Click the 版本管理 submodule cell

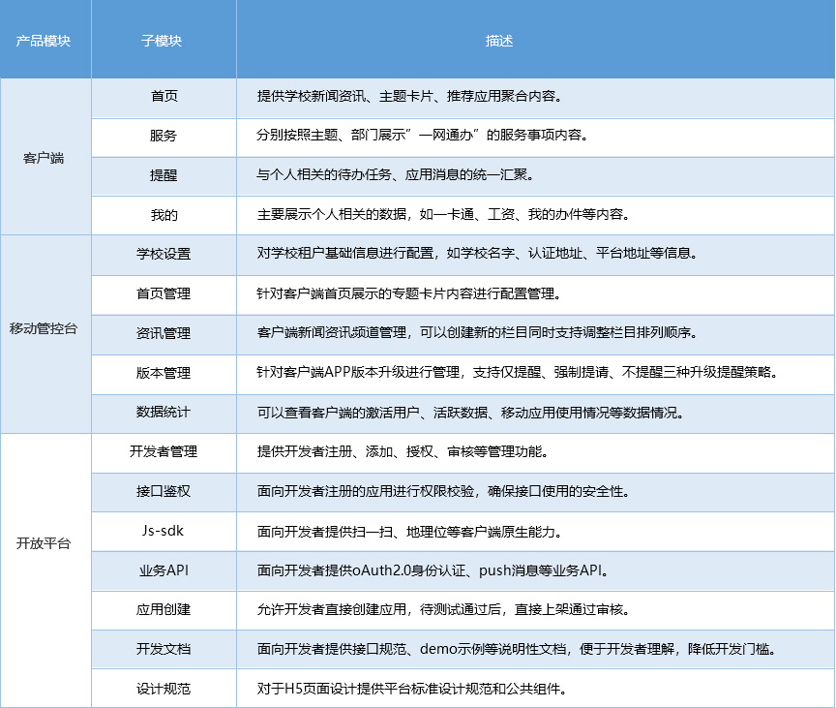(x=164, y=373)
